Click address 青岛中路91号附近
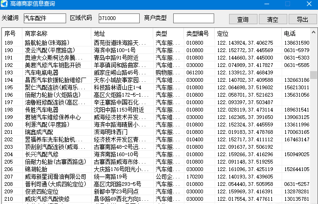Viewport: 318px width, 204px height. pos(116,58)
